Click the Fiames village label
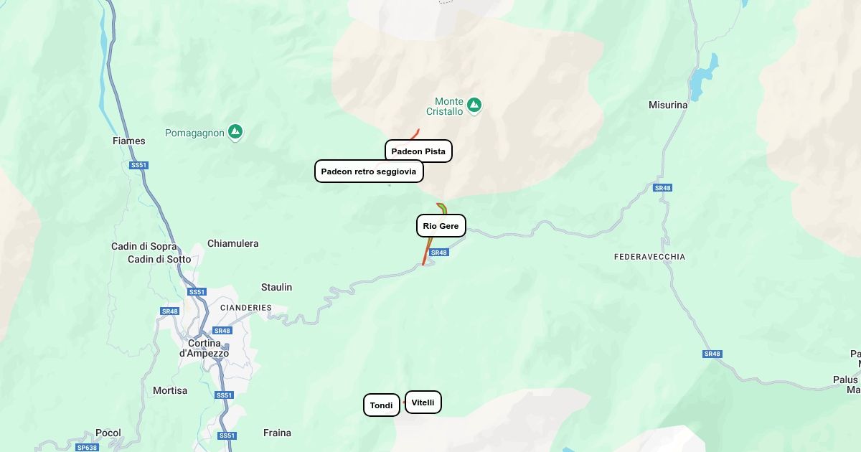 pos(129,141)
